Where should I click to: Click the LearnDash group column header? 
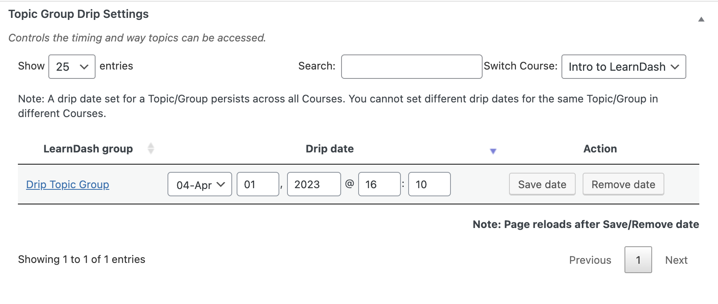pos(88,149)
